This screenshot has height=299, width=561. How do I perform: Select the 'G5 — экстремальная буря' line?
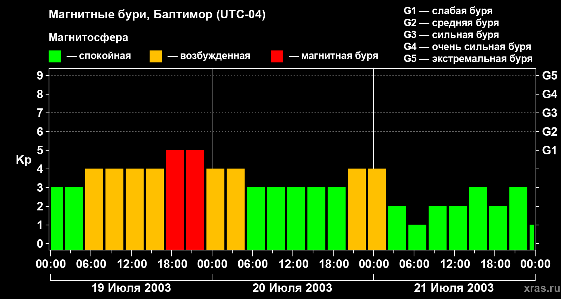pyautogui.click(x=468, y=59)
